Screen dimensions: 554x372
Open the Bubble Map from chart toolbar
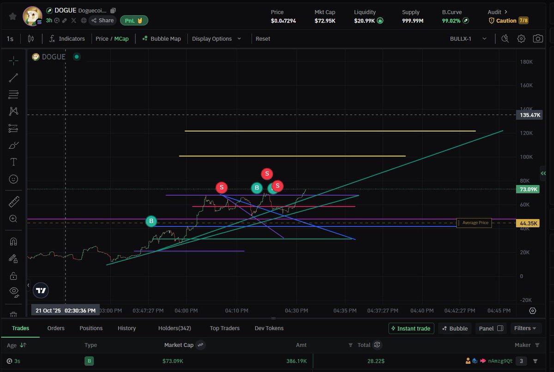pos(162,39)
